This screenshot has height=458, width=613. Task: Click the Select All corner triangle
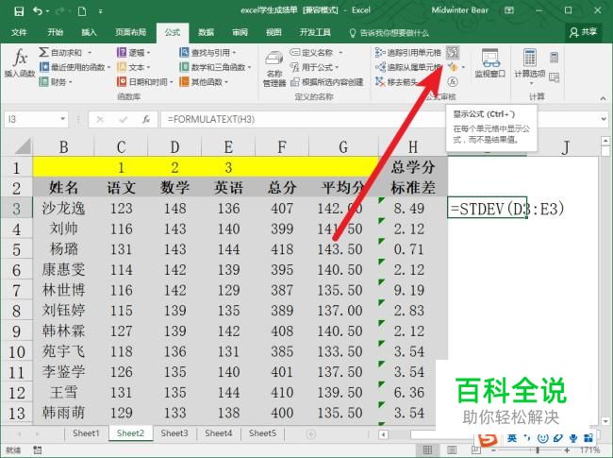click(x=23, y=146)
